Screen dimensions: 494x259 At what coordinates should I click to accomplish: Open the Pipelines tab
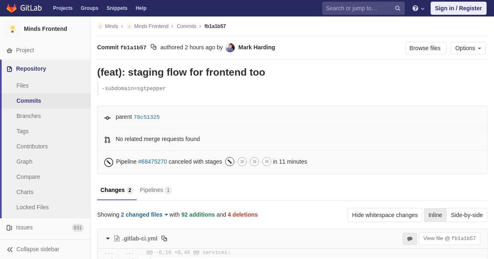156,190
